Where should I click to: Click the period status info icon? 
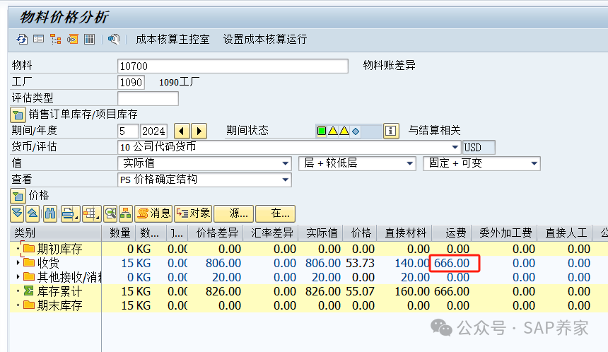coord(391,131)
